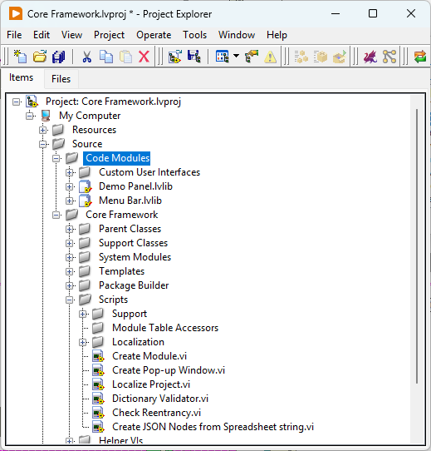This screenshot has width=431, height=451.
Task: Select Module Table Accessors folder
Action: tap(165, 328)
